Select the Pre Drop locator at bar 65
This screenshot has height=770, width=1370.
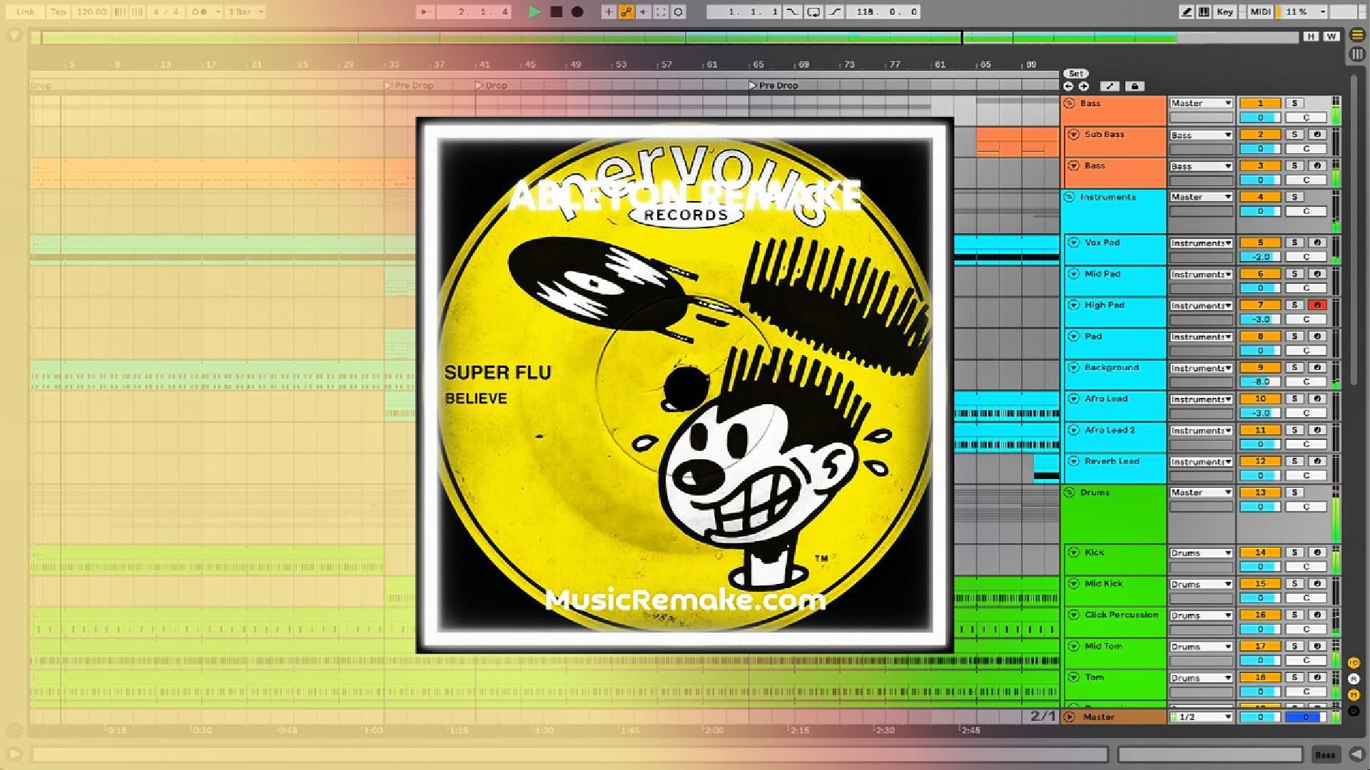(x=774, y=86)
